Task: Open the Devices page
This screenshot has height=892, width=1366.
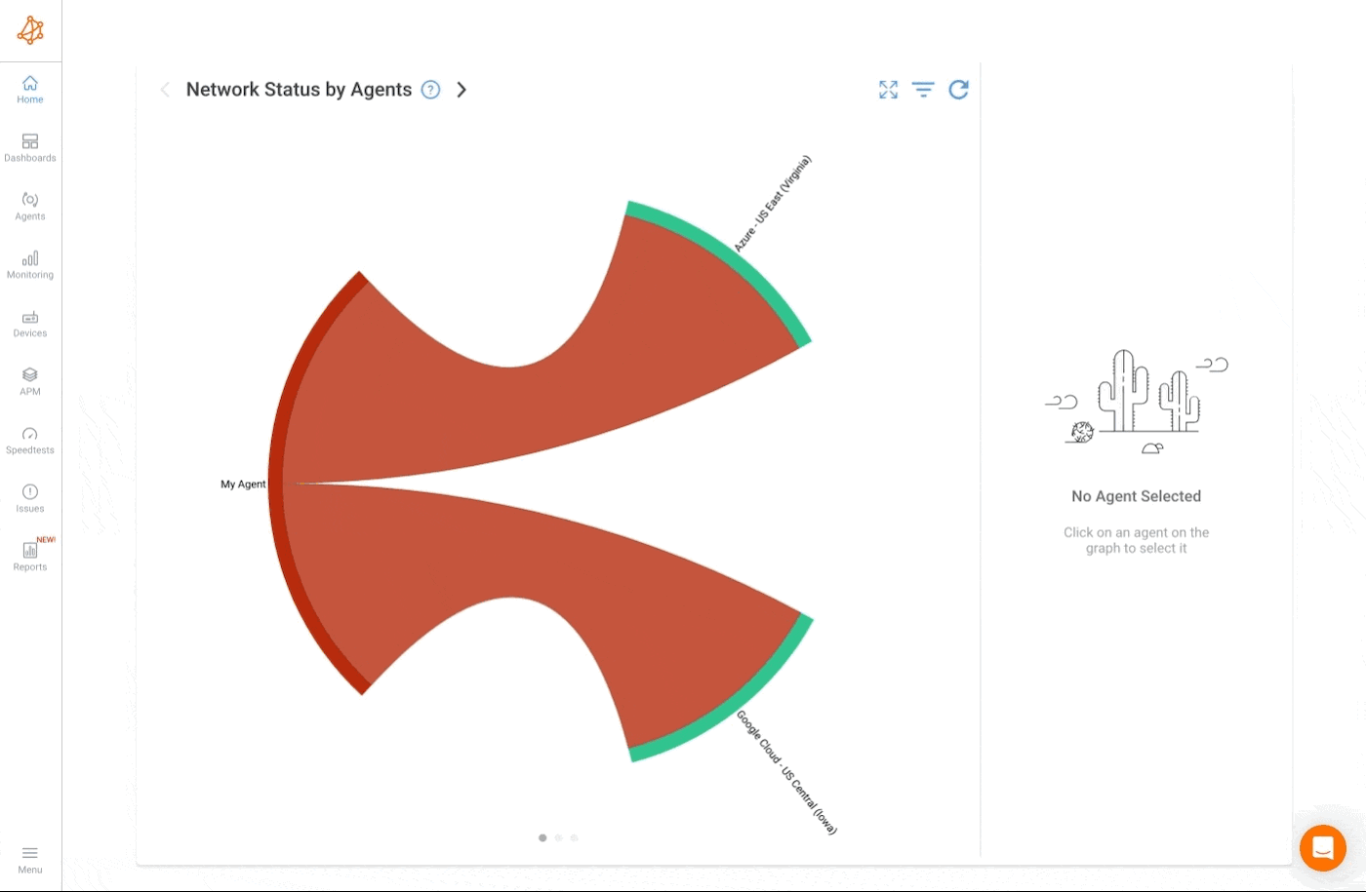Action: pyautogui.click(x=29, y=323)
